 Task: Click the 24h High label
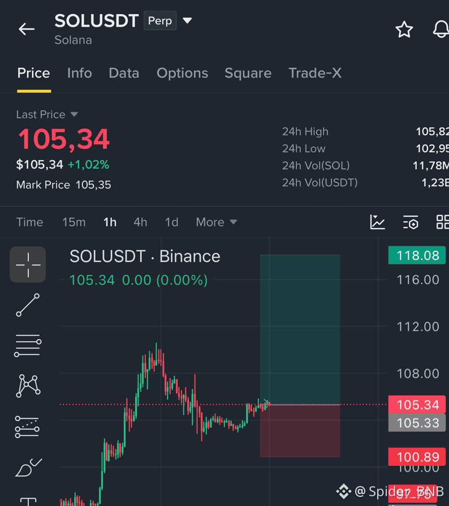click(305, 132)
